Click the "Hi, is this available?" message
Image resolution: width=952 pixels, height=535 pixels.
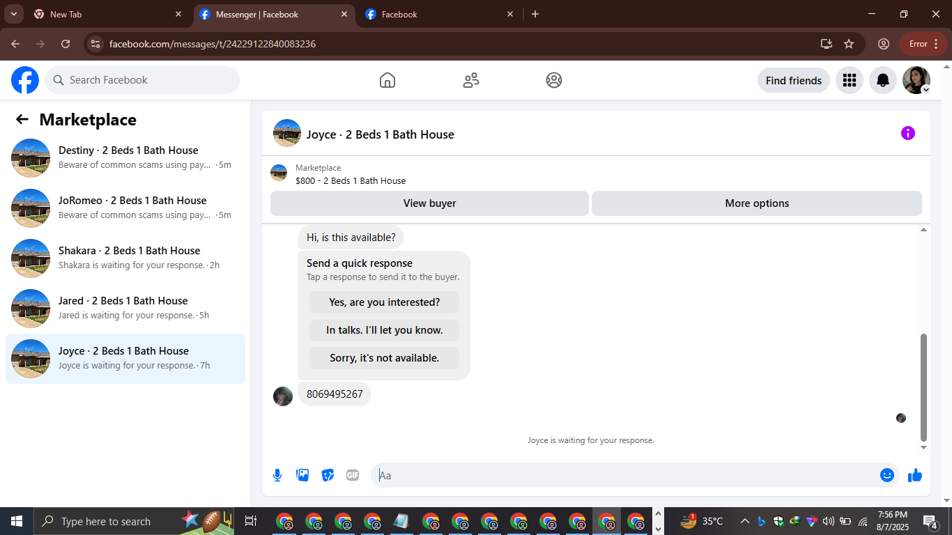pyautogui.click(x=351, y=238)
